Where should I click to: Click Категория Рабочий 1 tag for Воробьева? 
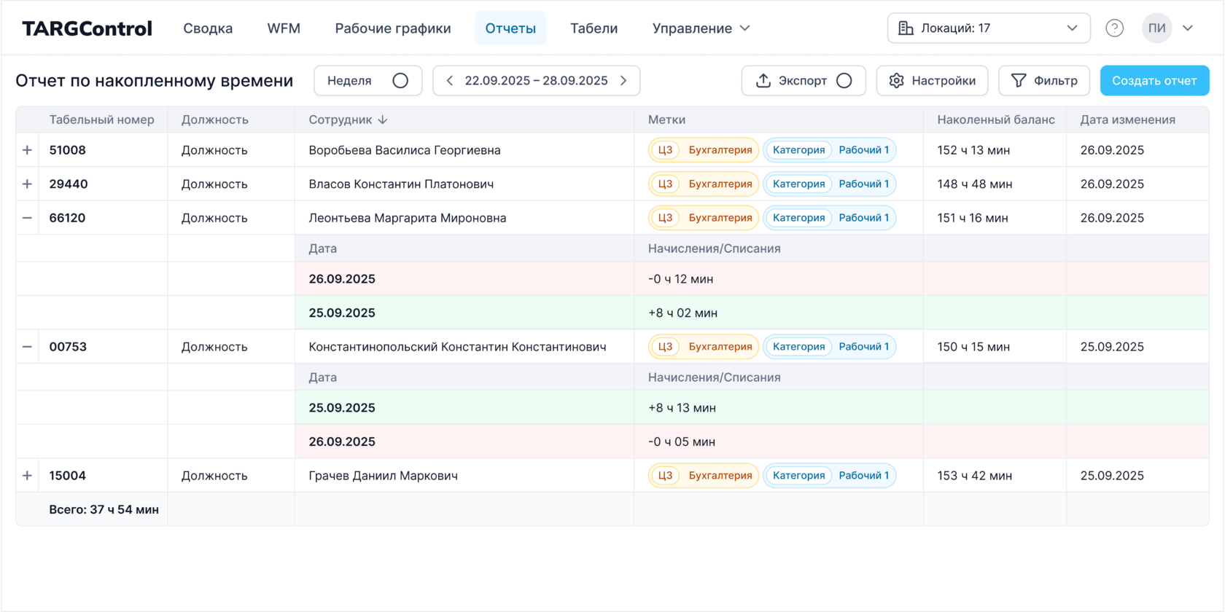830,150
